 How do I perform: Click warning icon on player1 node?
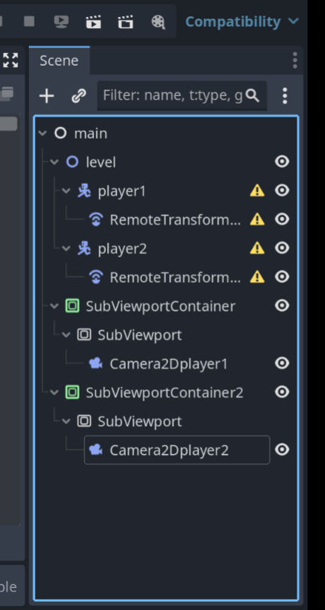pyautogui.click(x=257, y=191)
